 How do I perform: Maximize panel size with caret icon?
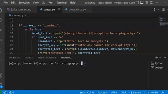pos(165,57)
